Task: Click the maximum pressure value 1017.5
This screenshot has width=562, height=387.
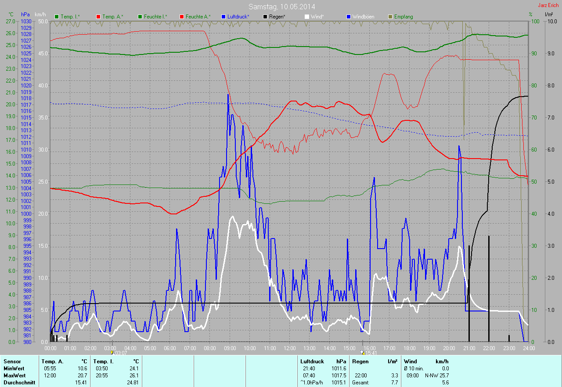Action: click(x=339, y=376)
